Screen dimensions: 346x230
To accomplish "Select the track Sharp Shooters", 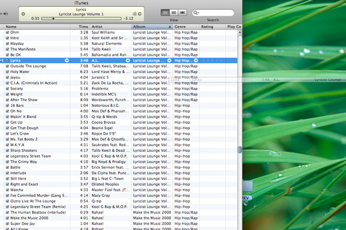I will pyautogui.click(x=24, y=150).
